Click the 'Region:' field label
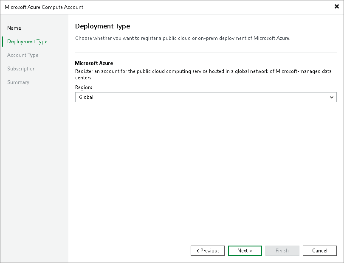344x263 pixels. click(x=84, y=87)
